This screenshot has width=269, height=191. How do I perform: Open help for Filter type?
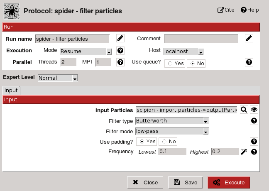point(254,121)
